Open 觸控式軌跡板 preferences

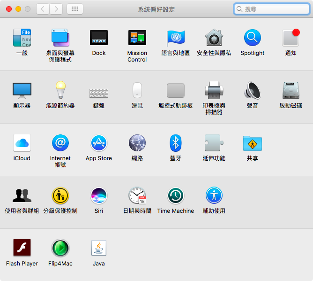tap(176, 91)
